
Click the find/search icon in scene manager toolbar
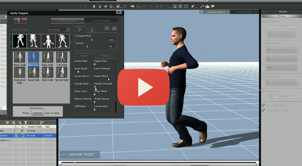(x=20, y=123)
